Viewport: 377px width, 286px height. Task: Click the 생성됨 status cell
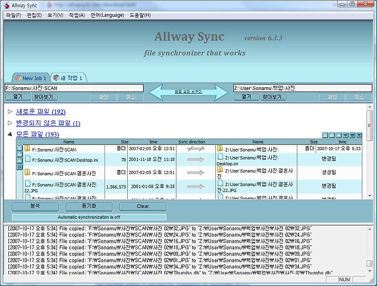pos(329,172)
